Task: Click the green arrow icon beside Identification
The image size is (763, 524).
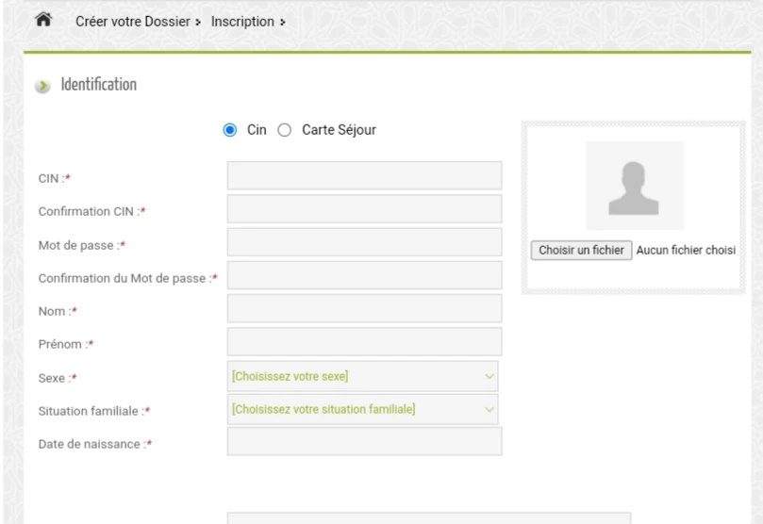Action: pos(41,87)
